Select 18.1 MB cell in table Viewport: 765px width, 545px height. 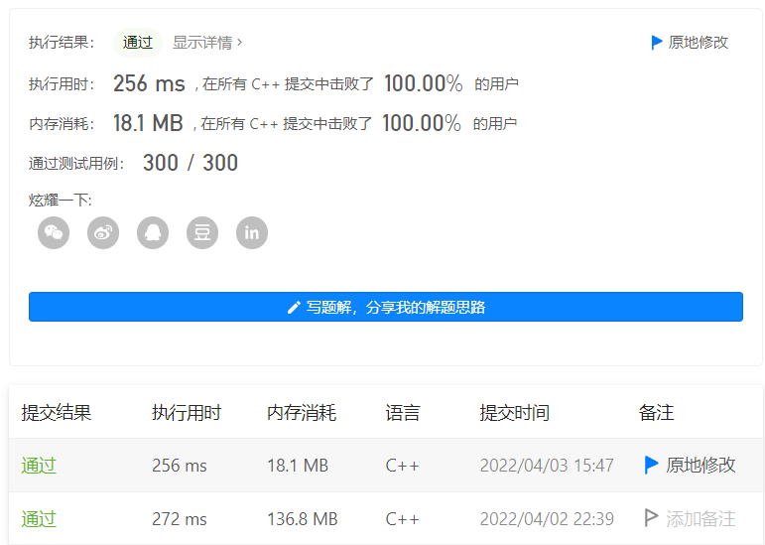click(x=298, y=466)
